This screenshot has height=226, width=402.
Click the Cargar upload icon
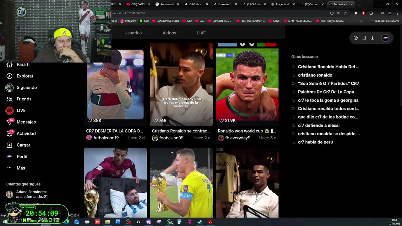click(9, 145)
